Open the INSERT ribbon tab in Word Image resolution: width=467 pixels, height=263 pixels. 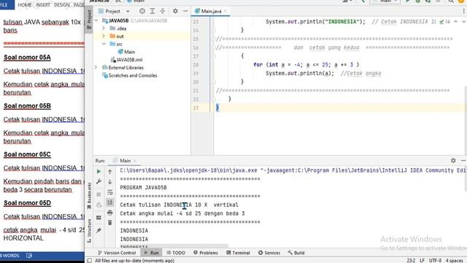click(x=43, y=5)
